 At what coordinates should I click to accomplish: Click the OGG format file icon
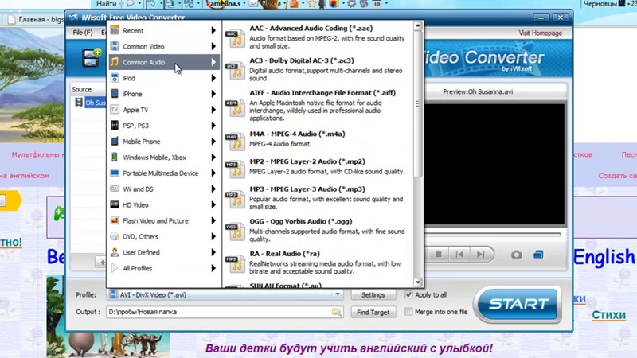[x=235, y=231]
